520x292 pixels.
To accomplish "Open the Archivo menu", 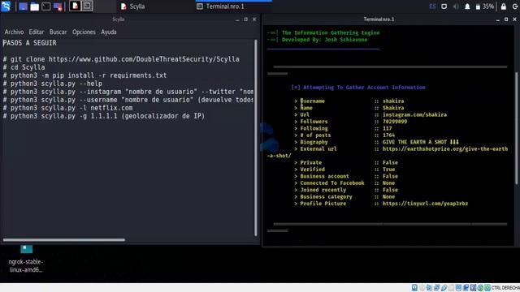I will click(x=14, y=32).
